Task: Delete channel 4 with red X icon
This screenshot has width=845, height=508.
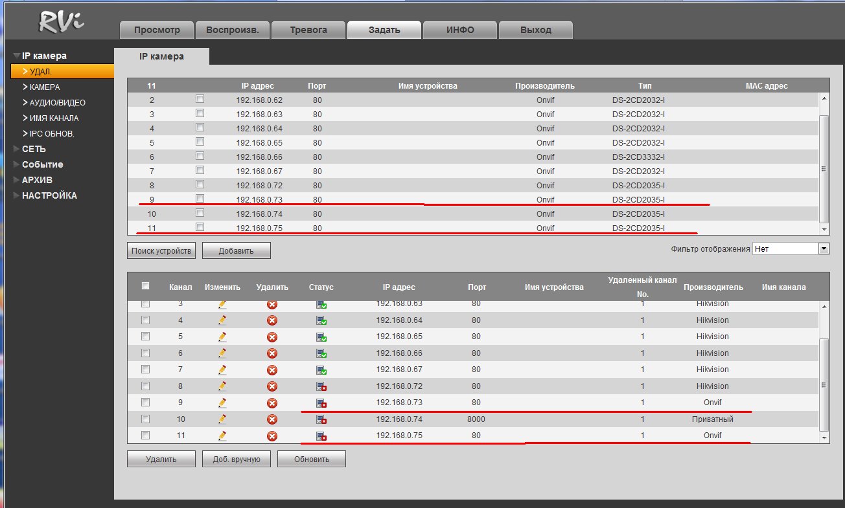Action: [272, 320]
